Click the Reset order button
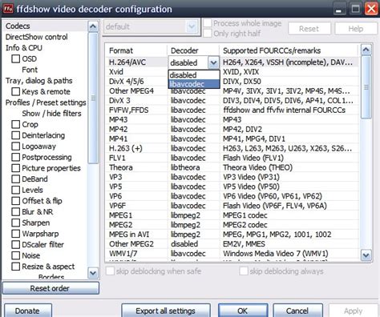 click(x=51, y=288)
